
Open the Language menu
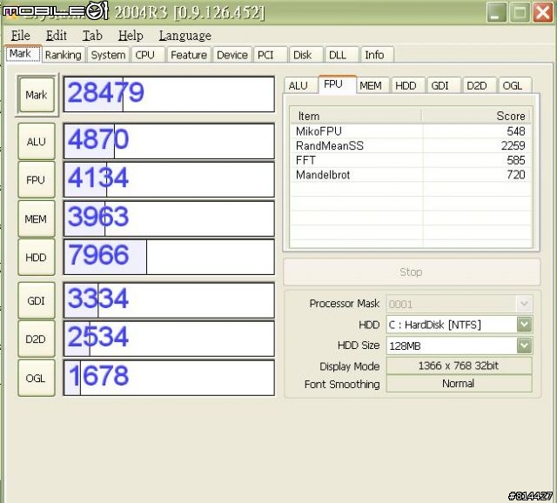185,36
